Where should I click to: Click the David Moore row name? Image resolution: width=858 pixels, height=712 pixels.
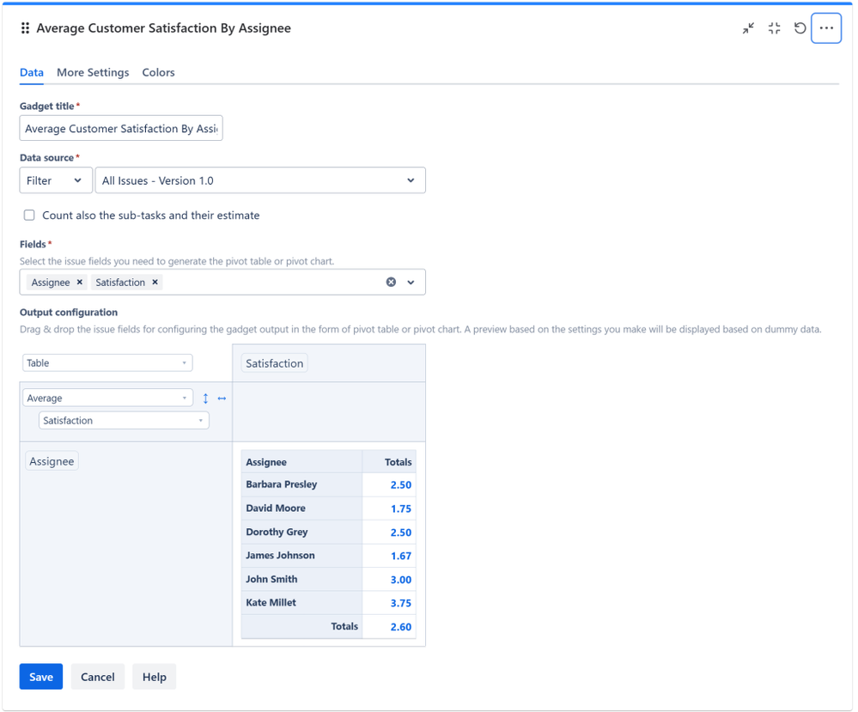275,508
